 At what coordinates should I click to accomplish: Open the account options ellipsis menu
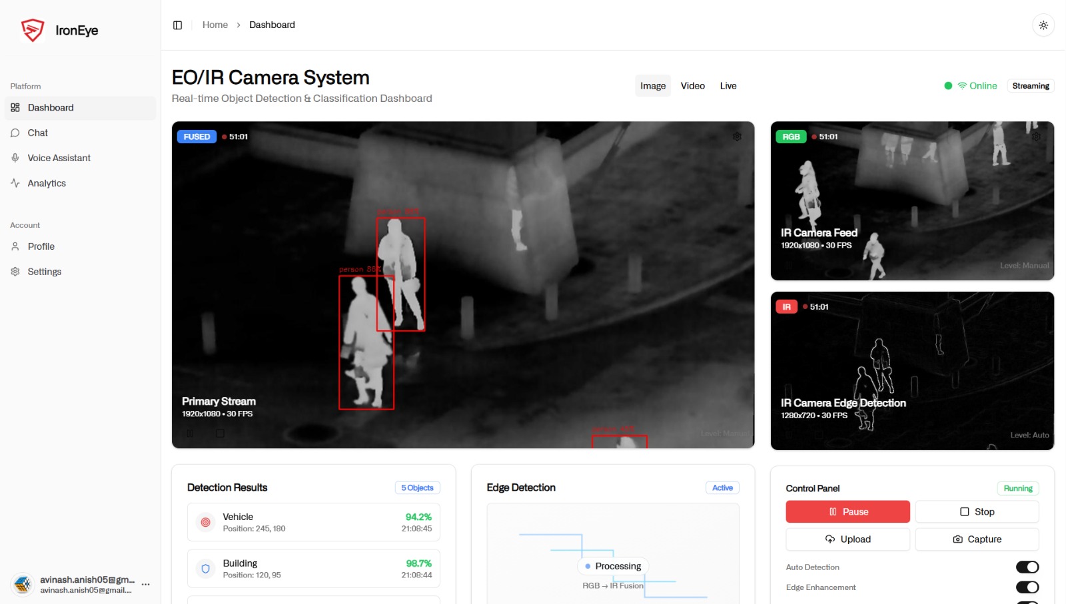[146, 584]
